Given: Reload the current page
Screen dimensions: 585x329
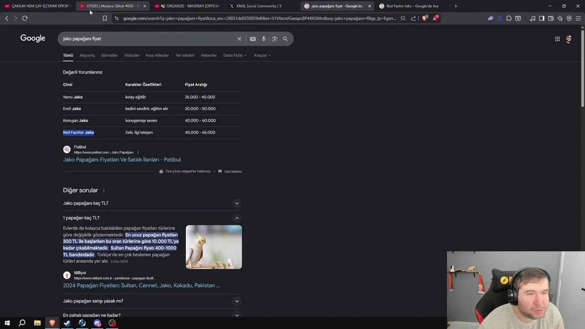Looking at the screenshot, I should coord(25,18).
